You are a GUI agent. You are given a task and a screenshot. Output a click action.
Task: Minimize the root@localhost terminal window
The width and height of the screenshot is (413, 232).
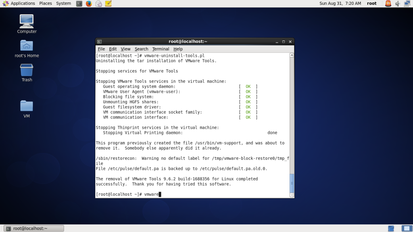(x=277, y=42)
